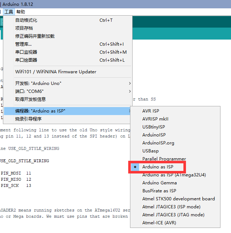Image resolution: width=231 pixels, height=233 pixels.
Task: Choose Atmel STK500 development board
Action: (175, 199)
